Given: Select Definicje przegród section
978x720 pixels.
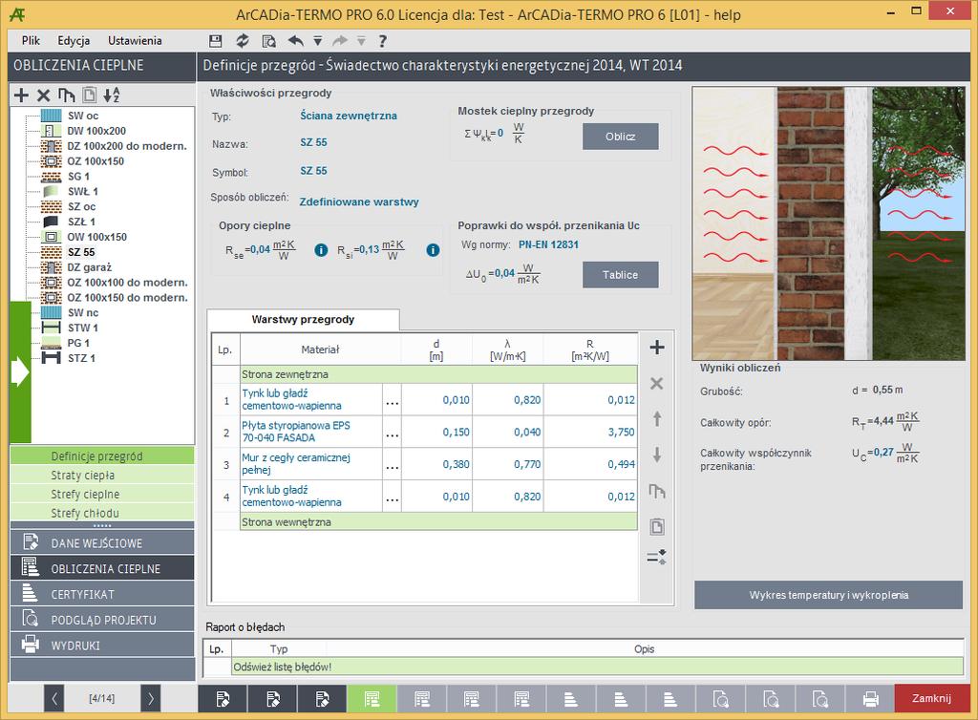Looking at the screenshot, I should pyautogui.click(x=102, y=456).
